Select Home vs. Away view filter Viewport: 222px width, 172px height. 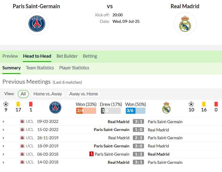click(48, 94)
